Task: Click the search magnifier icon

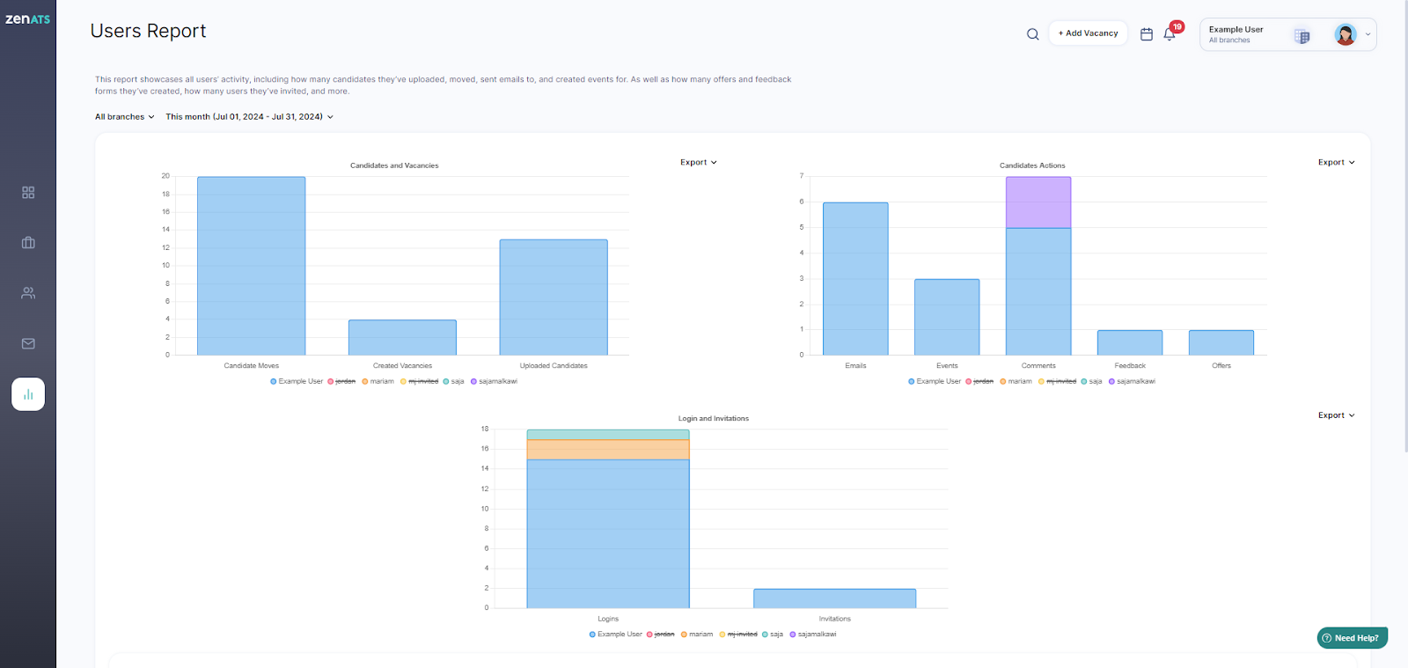Action: coord(1033,34)
